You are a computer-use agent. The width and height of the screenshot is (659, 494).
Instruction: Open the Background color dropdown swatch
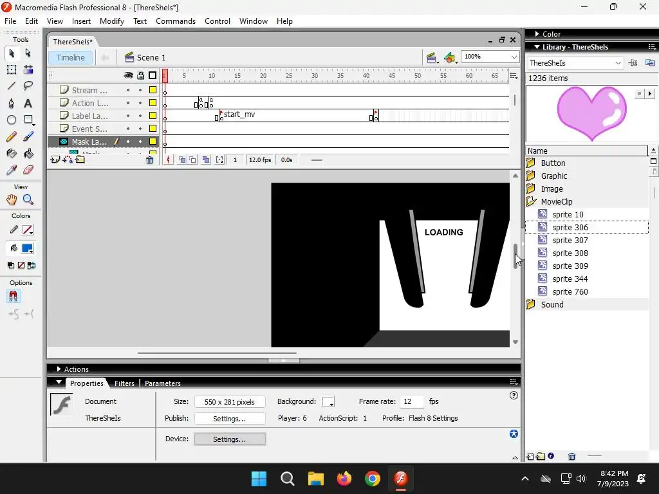tap(328, 401)
